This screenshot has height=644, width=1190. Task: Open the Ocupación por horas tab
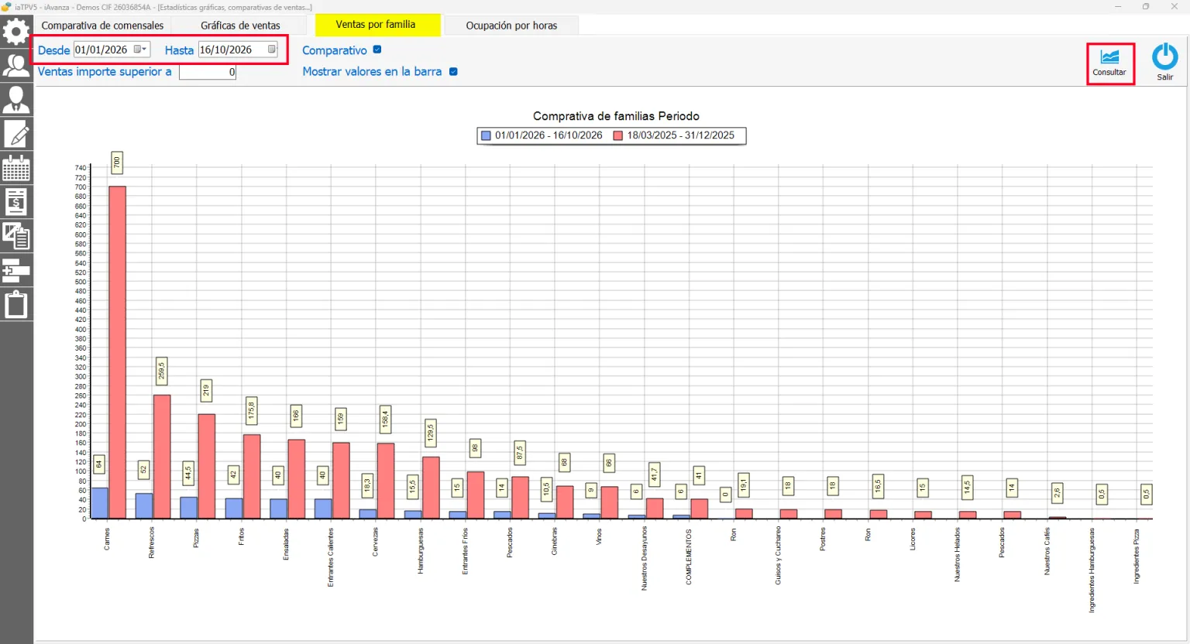coord(511,26)
